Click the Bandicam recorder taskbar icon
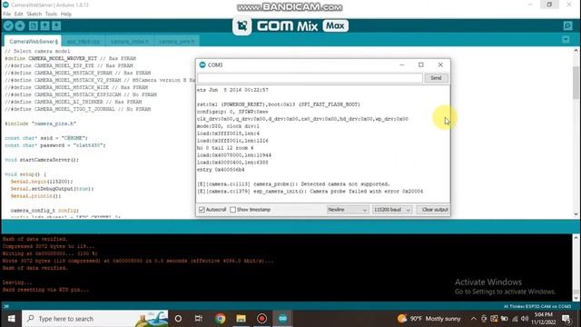The height and width of the screenshot is (327, 581). click(x=262, y=319)
